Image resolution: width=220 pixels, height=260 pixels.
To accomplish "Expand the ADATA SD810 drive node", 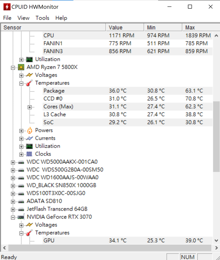I will click(13, 202).
